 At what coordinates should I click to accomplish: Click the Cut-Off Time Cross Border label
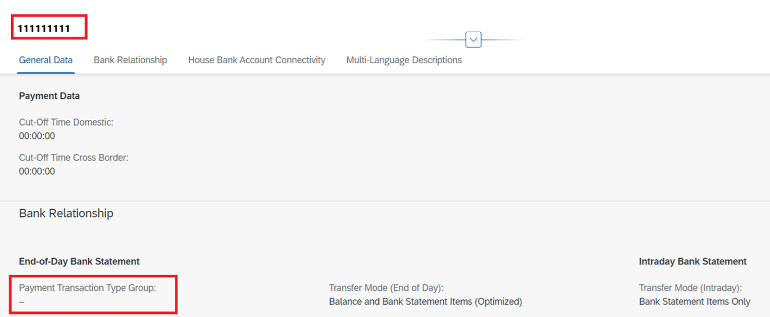point(74,158)
